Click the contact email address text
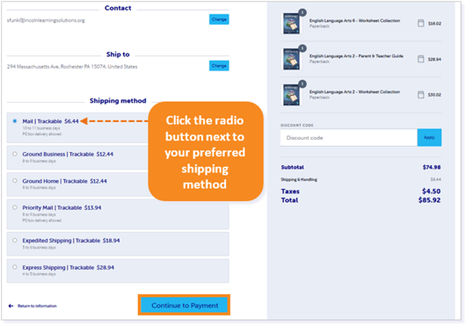 pyautogui.click(x=46, y=20)
